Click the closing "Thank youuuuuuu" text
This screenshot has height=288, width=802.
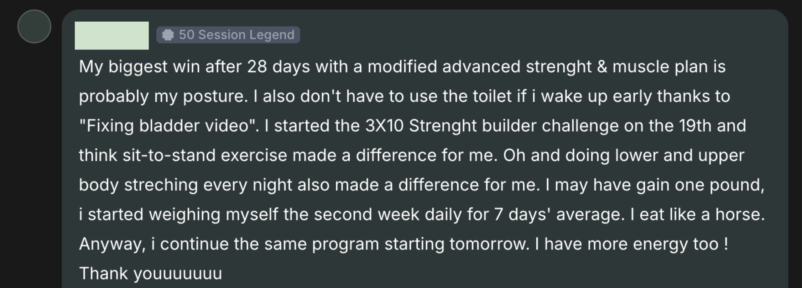(x=150, y=273)
